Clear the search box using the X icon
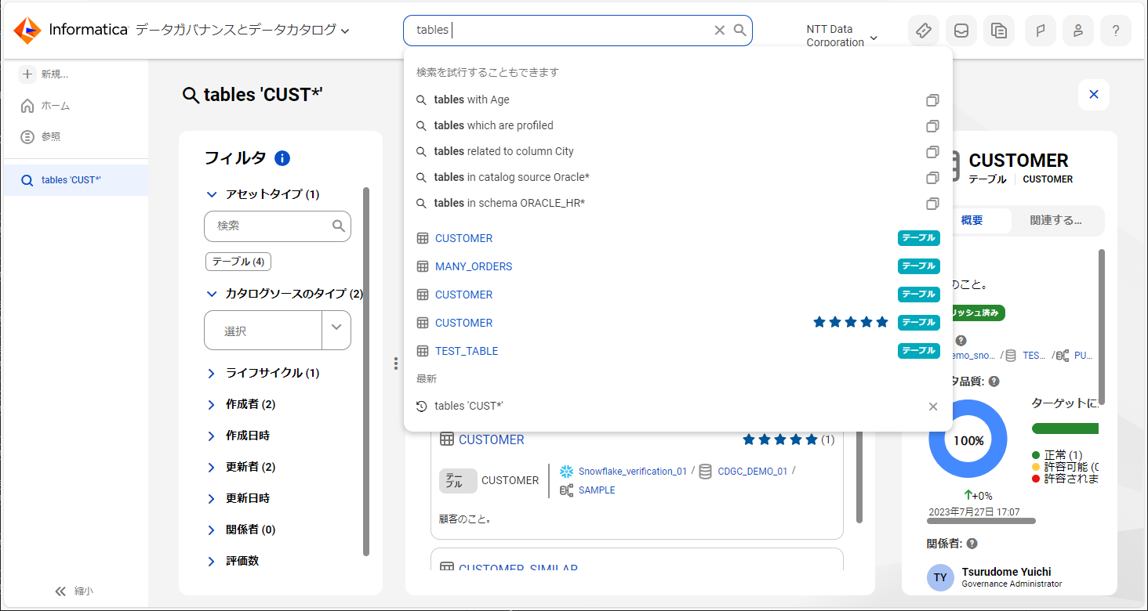Screen dimensions: 1148x611 point(719,30)
